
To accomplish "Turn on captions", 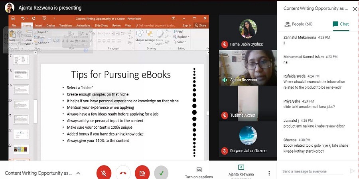I will pos(199,173).
